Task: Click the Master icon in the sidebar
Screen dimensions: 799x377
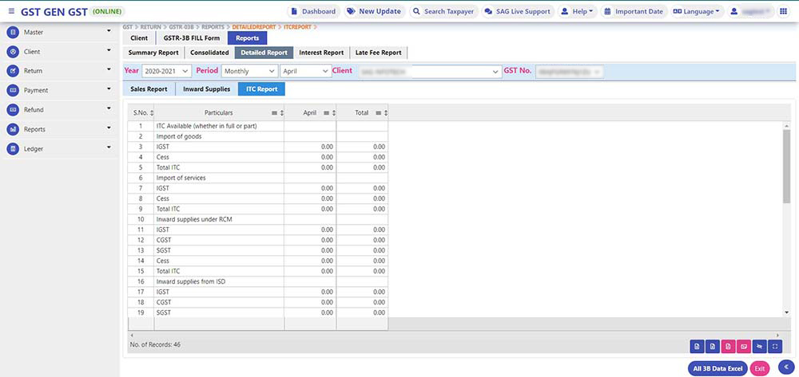Action: pyautogui.click(x=13, y=33)
